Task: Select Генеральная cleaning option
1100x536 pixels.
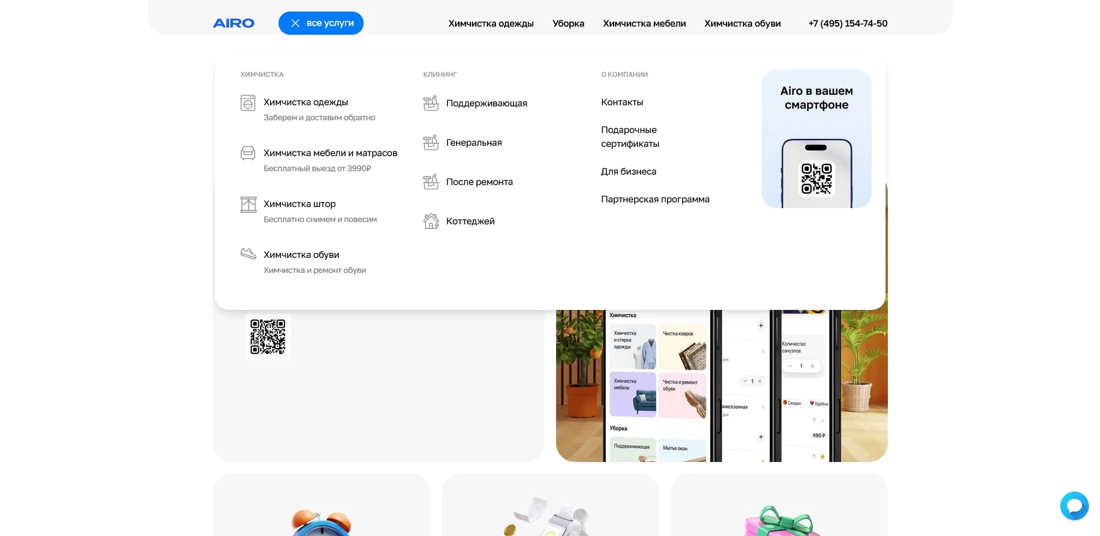Action: [473, 143]
